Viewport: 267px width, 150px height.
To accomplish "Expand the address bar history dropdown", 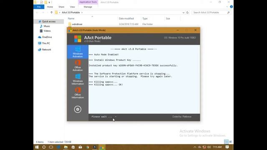I will [184, 12].
